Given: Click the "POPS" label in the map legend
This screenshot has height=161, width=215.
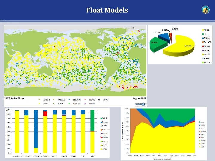Looking at the screenshot, I should pos(105,100).
